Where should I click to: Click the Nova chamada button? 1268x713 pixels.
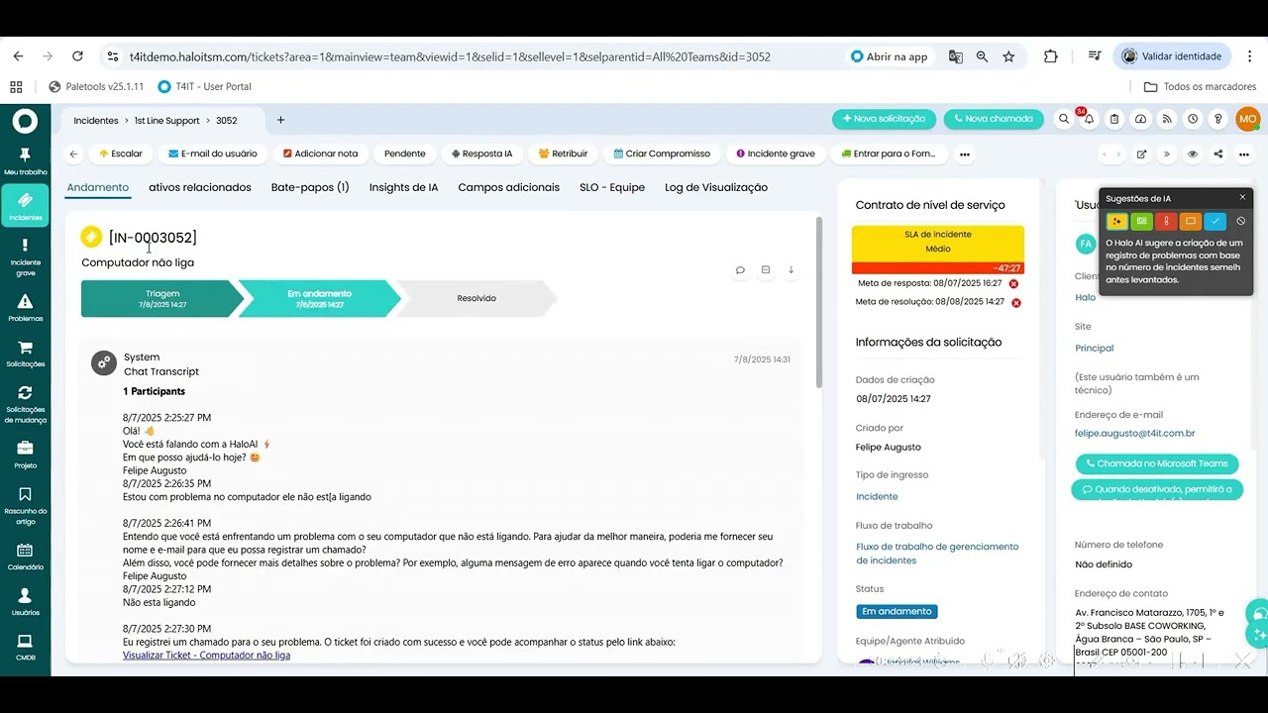point(994,119)
